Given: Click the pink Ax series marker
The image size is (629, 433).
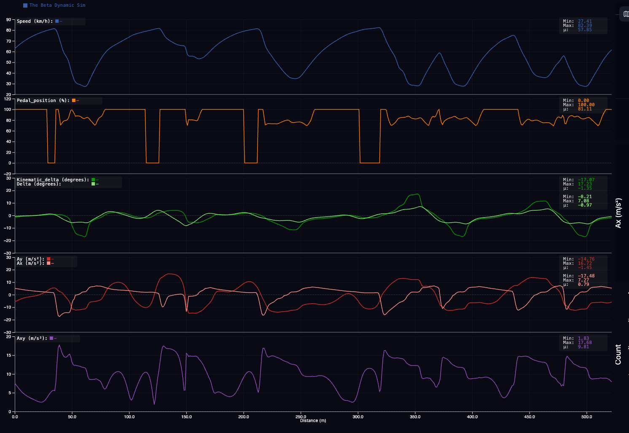Looking at the screenshot, I should click(48, 263).
